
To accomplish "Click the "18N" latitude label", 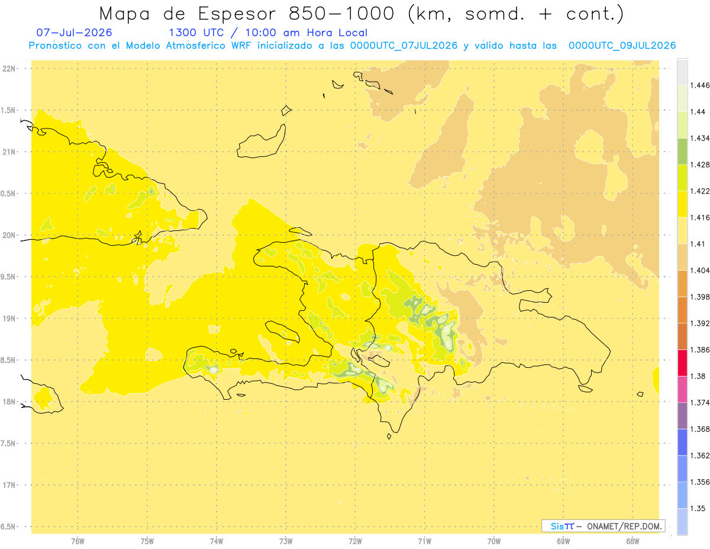I will tap(10, 402).
